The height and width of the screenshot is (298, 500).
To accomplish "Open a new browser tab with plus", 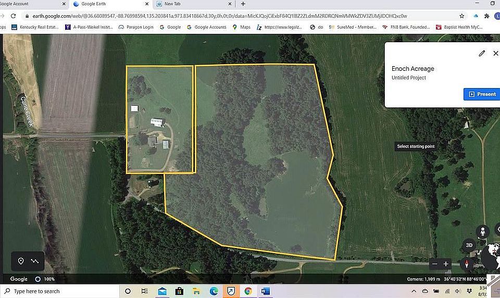I will pyautogui.click(x=243, y=4).
